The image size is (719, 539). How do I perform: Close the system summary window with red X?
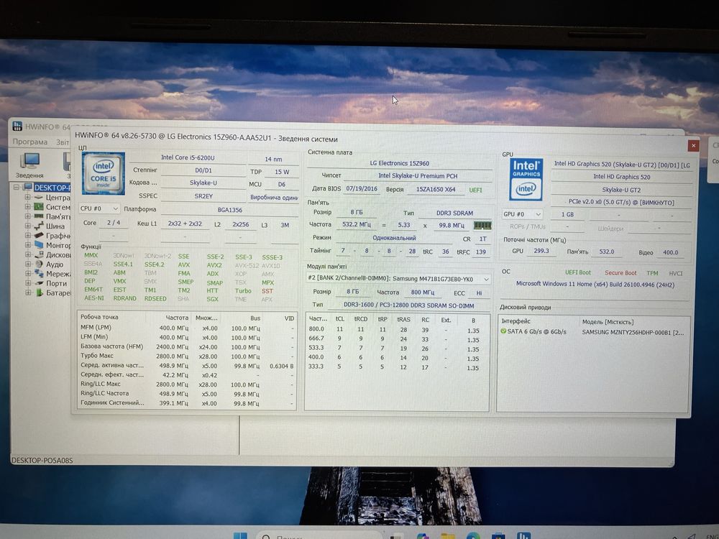pos(693,145)
